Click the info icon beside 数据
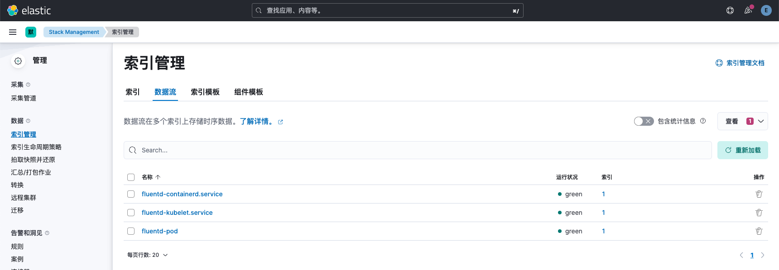The image size is (779, 270). (x=28, y=121)
